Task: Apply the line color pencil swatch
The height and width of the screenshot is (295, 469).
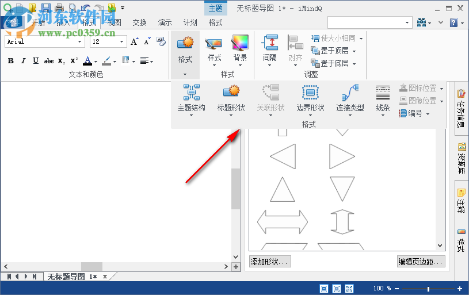Action: pos(106,61)
